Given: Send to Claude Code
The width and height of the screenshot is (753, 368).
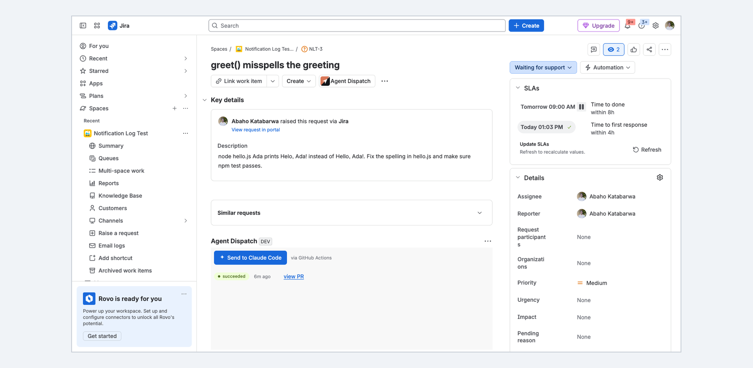Looking at the screenshot, I should (250, 258).
